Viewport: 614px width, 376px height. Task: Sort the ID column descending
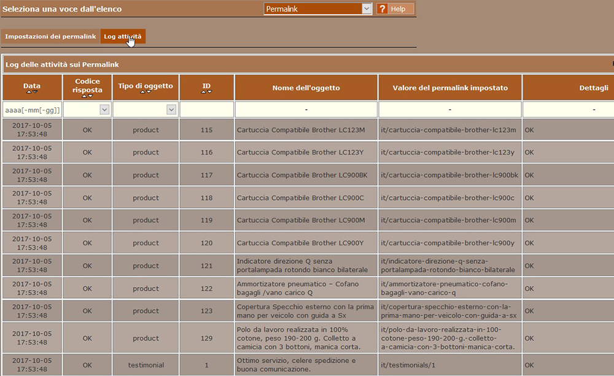click(209, 92)
